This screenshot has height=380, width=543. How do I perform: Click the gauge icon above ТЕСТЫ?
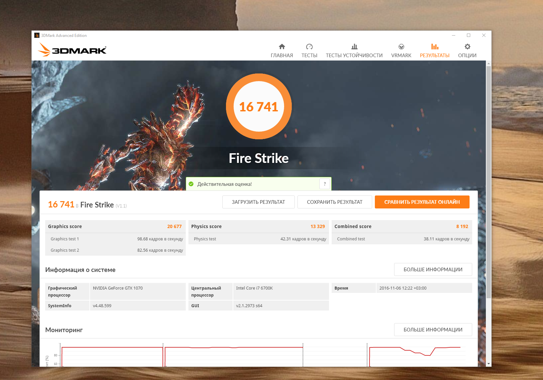click(x=309, y=47)
